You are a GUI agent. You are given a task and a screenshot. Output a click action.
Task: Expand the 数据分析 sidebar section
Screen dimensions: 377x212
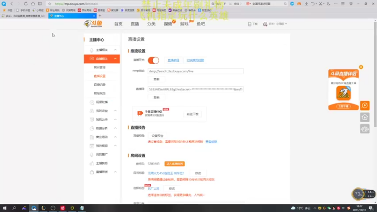tap(115, 128)
